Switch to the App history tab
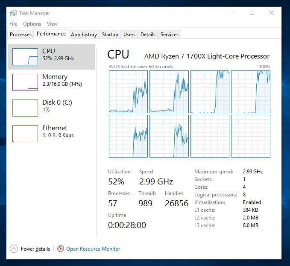Viewport: 290px width, 266px height. pyautogui.click(x=84, y=35)
